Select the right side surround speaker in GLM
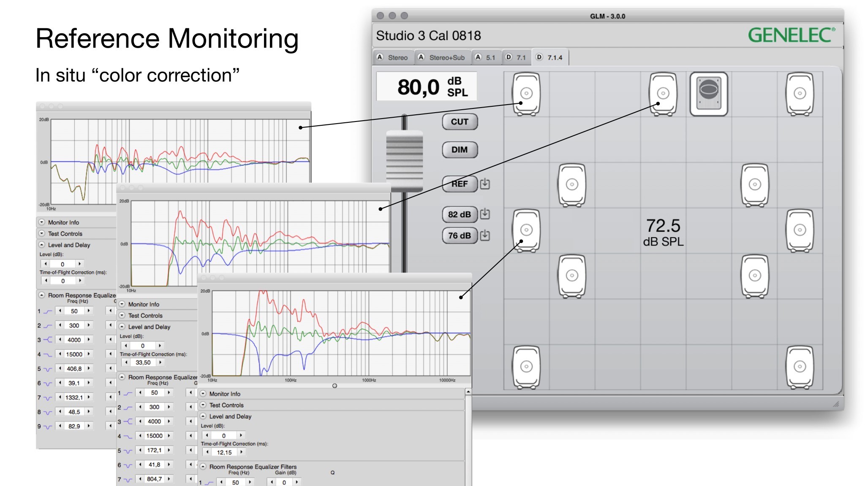Screen dimensions: 865x486 coord(800,230)
